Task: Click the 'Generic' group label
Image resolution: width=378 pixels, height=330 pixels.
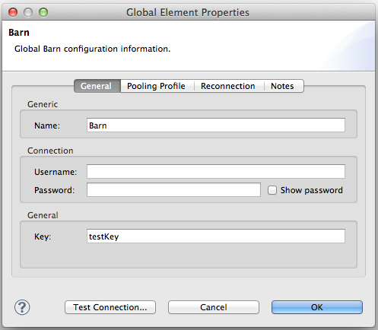Action: [43, 104]
